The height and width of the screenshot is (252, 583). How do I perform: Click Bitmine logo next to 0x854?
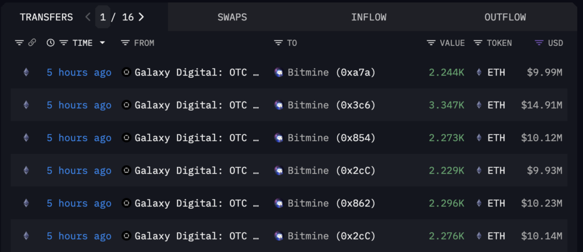click(x=278, y=138)
